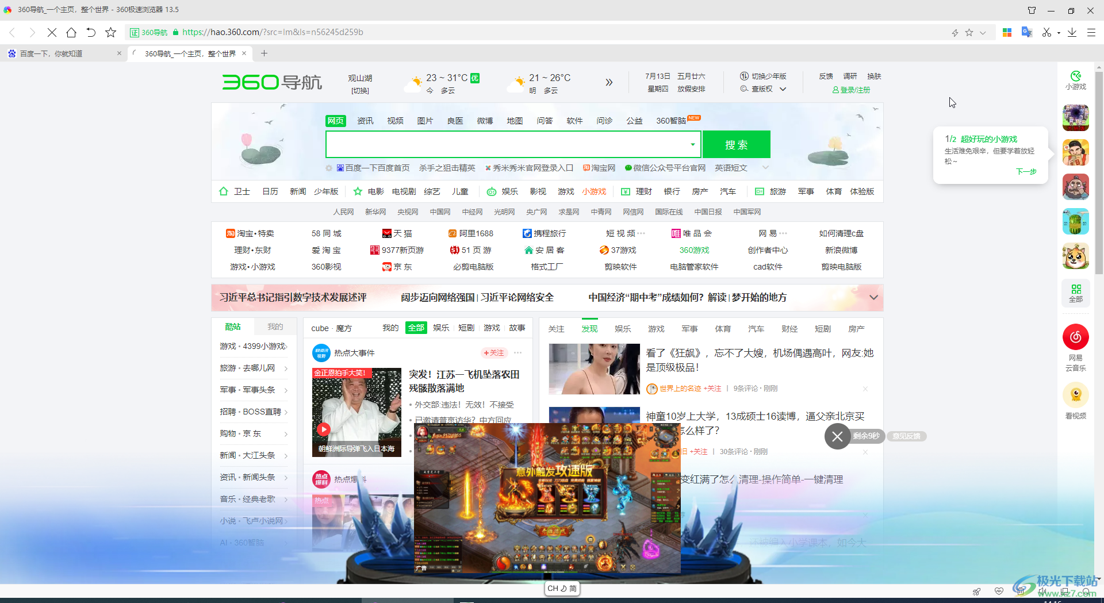Open a new browser tab

coord(264,53)
